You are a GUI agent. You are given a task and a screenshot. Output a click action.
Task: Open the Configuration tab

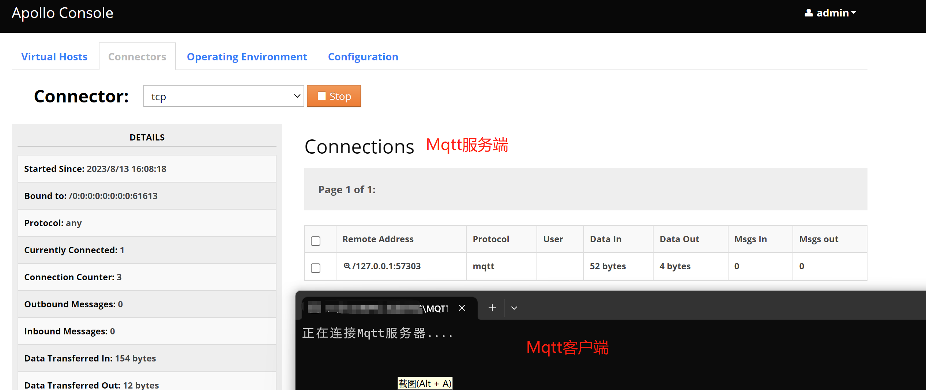(363, 57)
